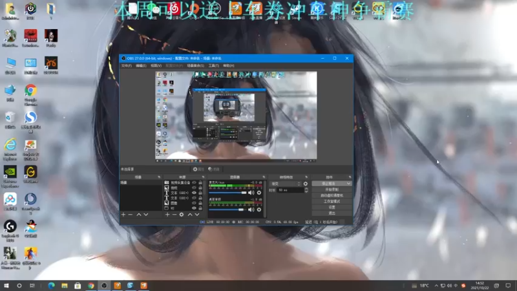
Task: Open 麦克风/Aux audio settings gear
Action: 259,193
